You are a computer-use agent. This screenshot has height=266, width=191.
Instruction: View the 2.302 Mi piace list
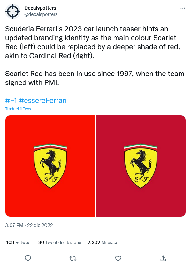pyautogui.click(x=103, y=242)
